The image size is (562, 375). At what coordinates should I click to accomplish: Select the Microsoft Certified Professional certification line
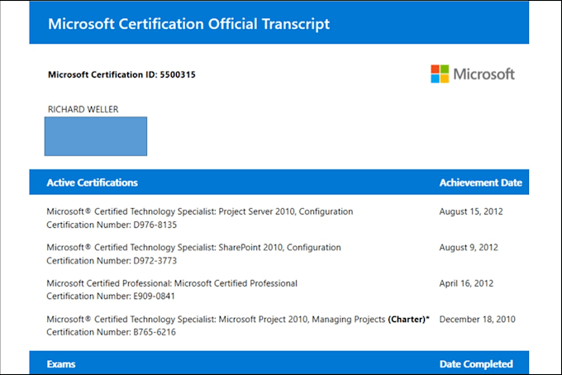click(x=172, y=283)
